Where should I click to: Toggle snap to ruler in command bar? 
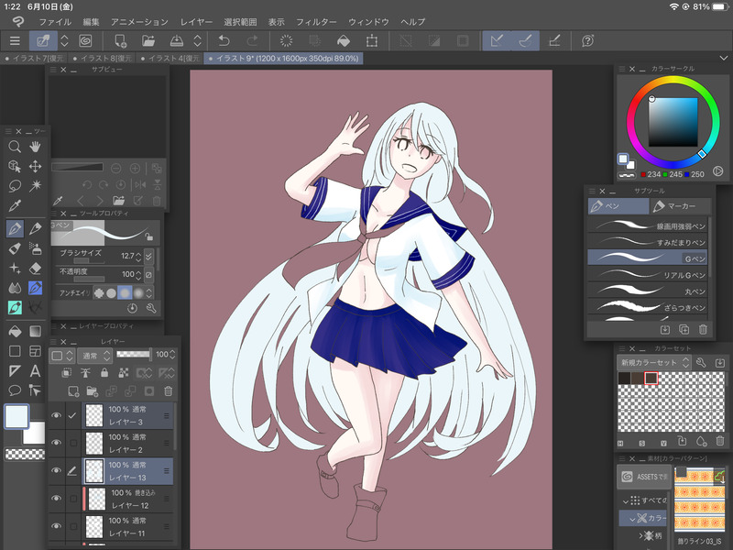tap(497, 40)
